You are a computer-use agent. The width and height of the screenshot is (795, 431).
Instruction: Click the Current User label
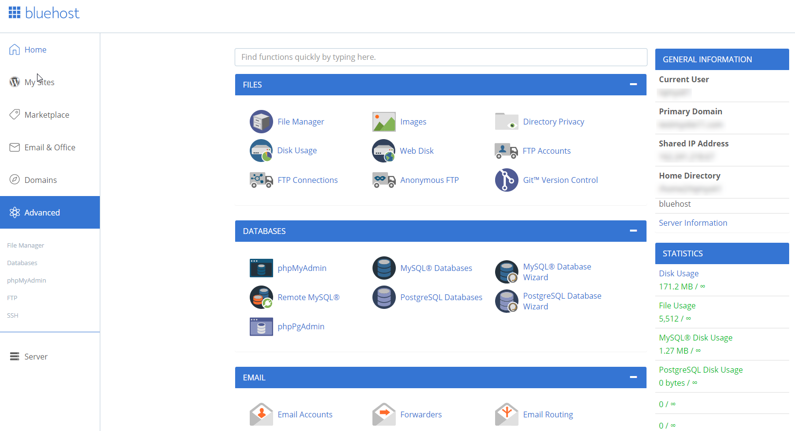[684, 79]
